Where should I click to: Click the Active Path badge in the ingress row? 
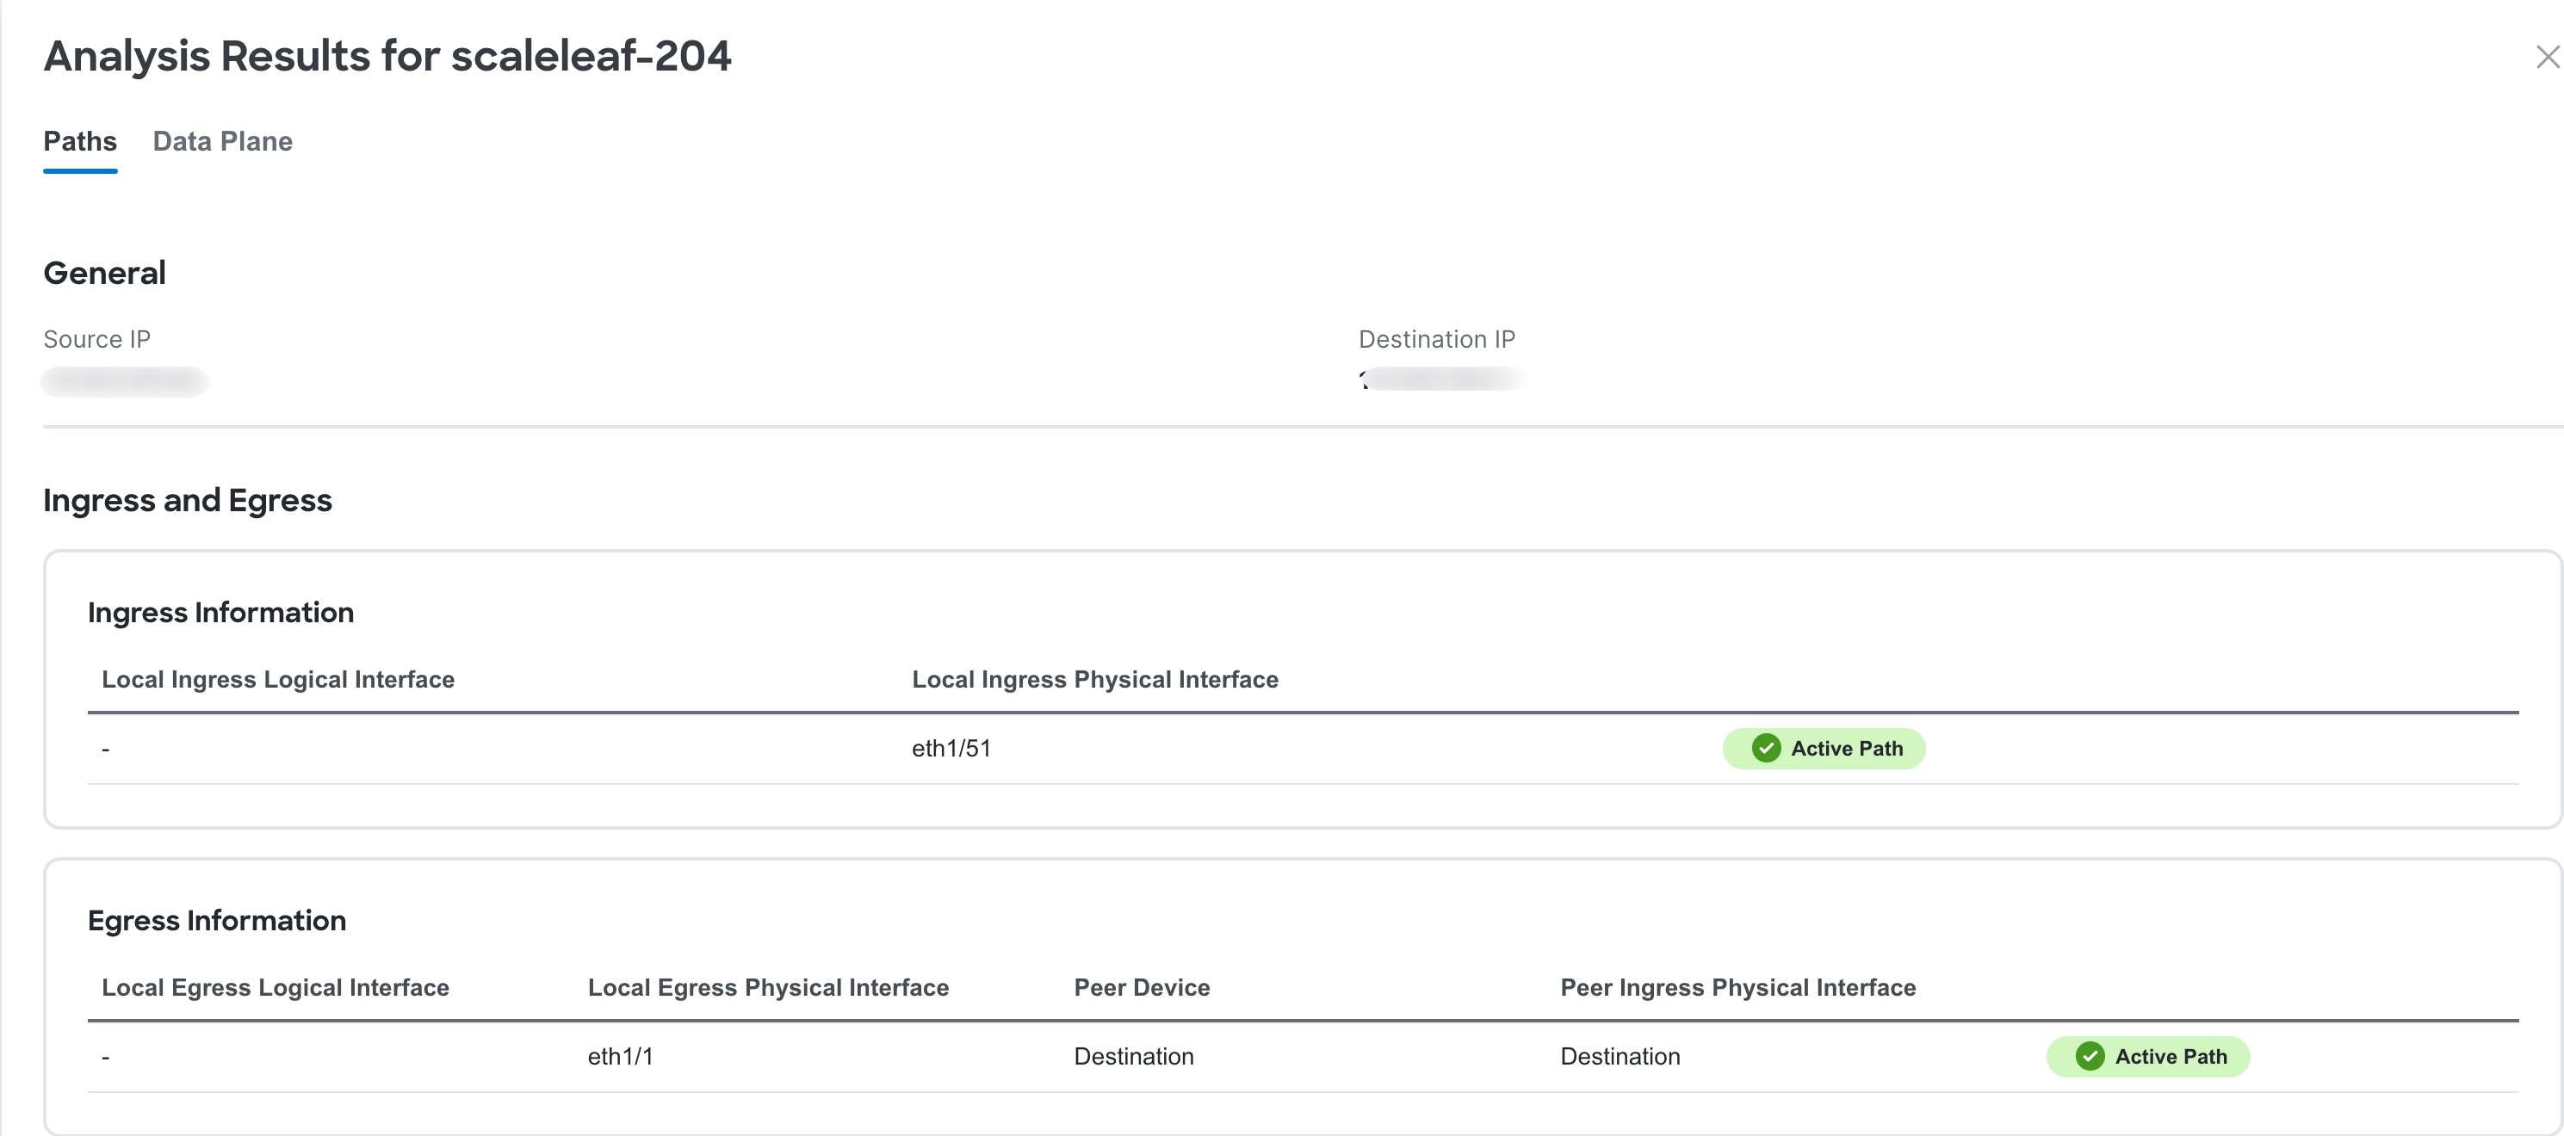(x=1824, y=748)
